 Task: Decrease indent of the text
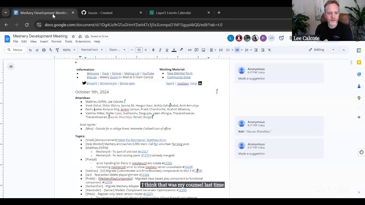click(x=256, y=50)
